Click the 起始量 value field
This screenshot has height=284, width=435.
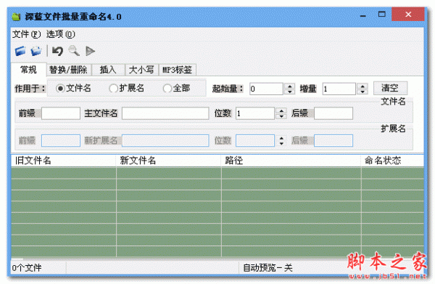click(x=266, y=89)
